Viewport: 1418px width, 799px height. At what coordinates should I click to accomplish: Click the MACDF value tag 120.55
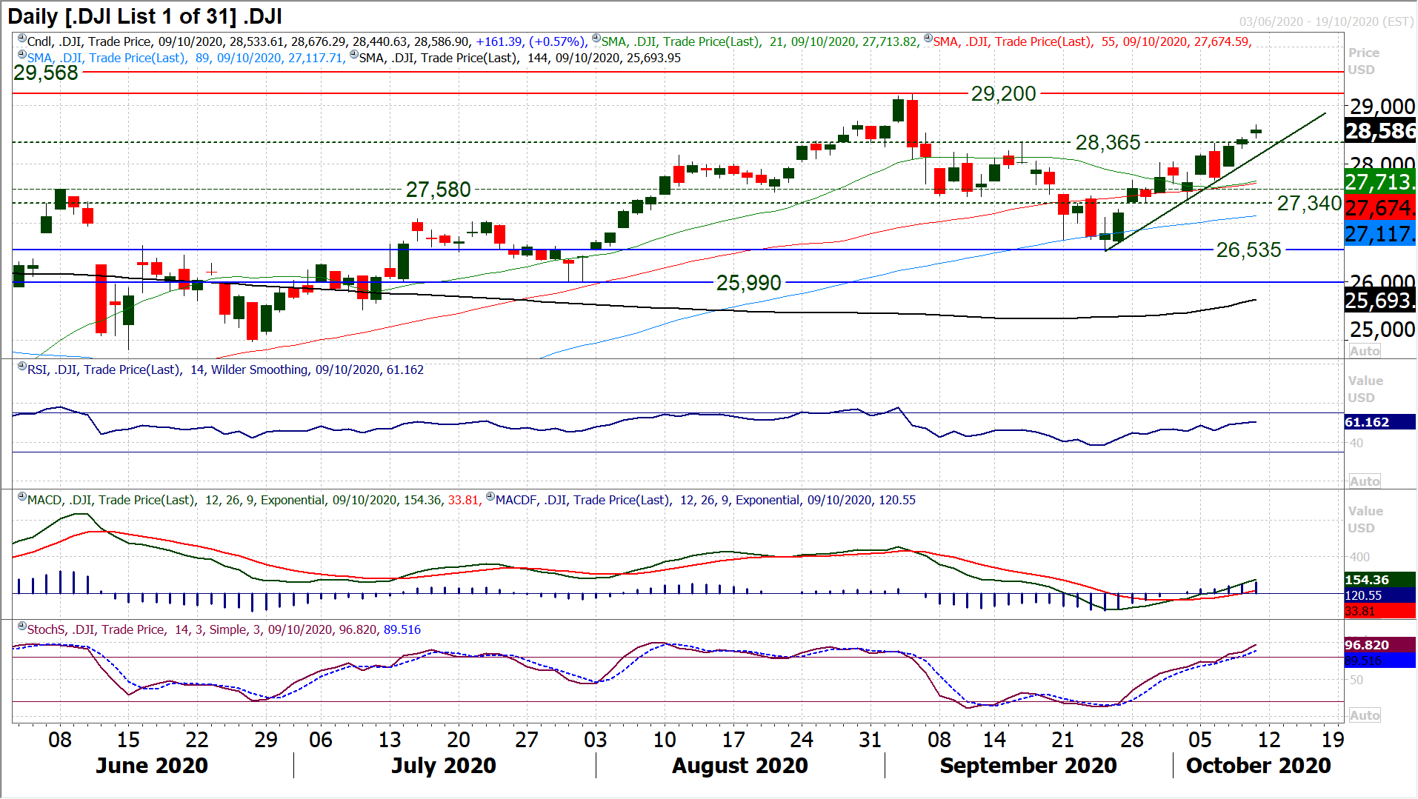coord(1380,595)
